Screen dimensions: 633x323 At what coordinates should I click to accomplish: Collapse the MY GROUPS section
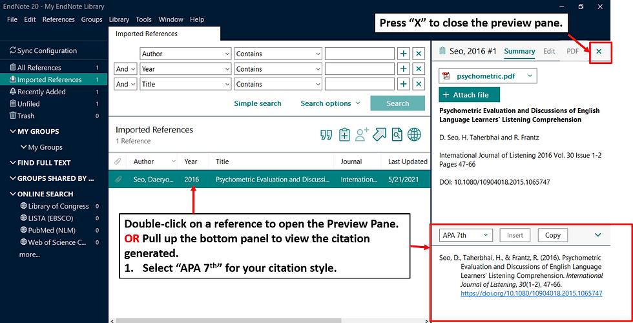(x=13, y=131)
